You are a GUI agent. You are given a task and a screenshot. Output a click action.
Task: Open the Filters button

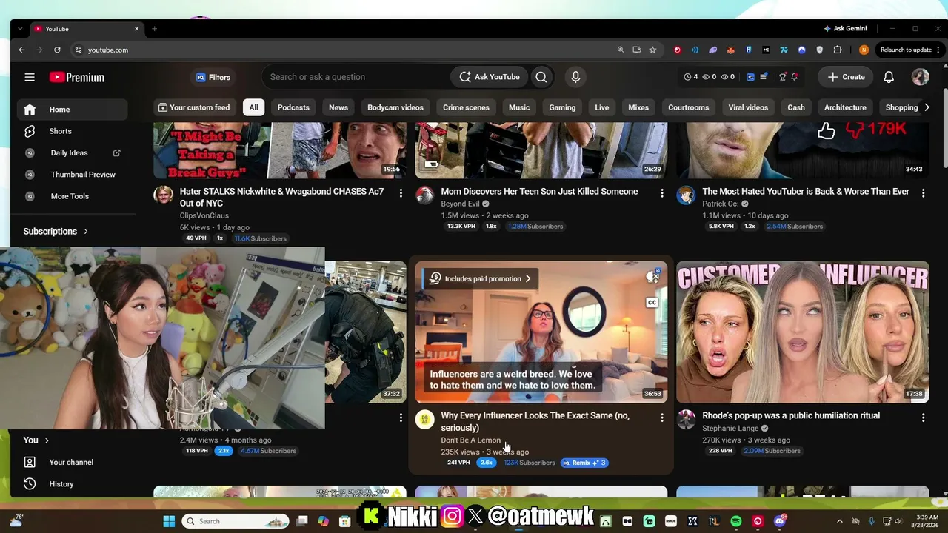tap(213, 77)
